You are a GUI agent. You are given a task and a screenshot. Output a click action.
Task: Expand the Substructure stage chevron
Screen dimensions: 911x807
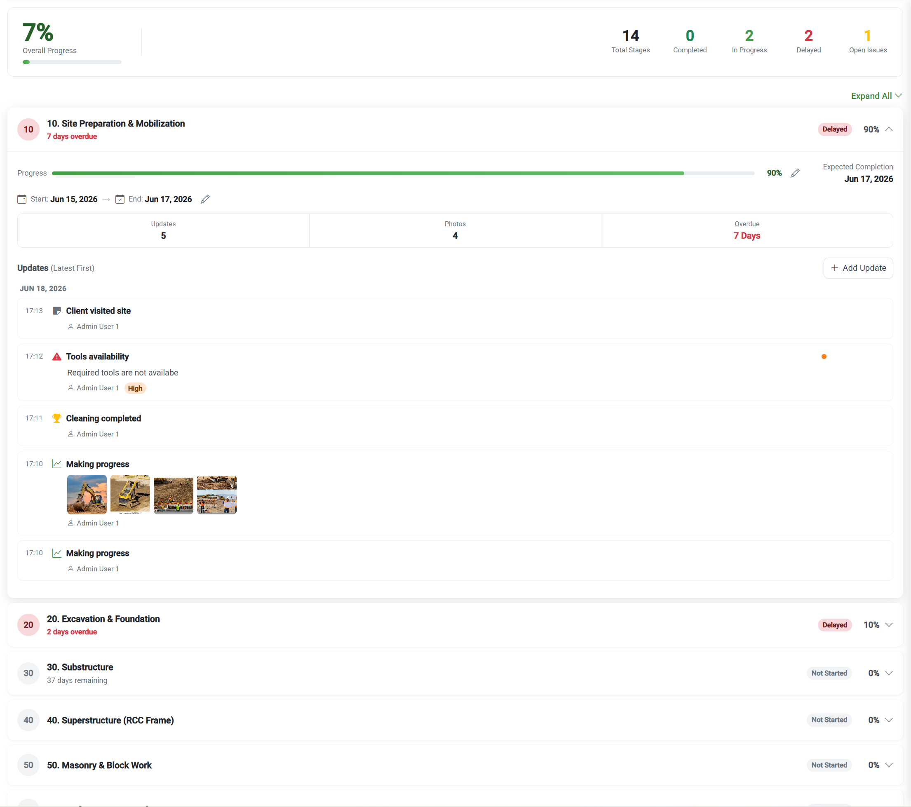[889, 673]
